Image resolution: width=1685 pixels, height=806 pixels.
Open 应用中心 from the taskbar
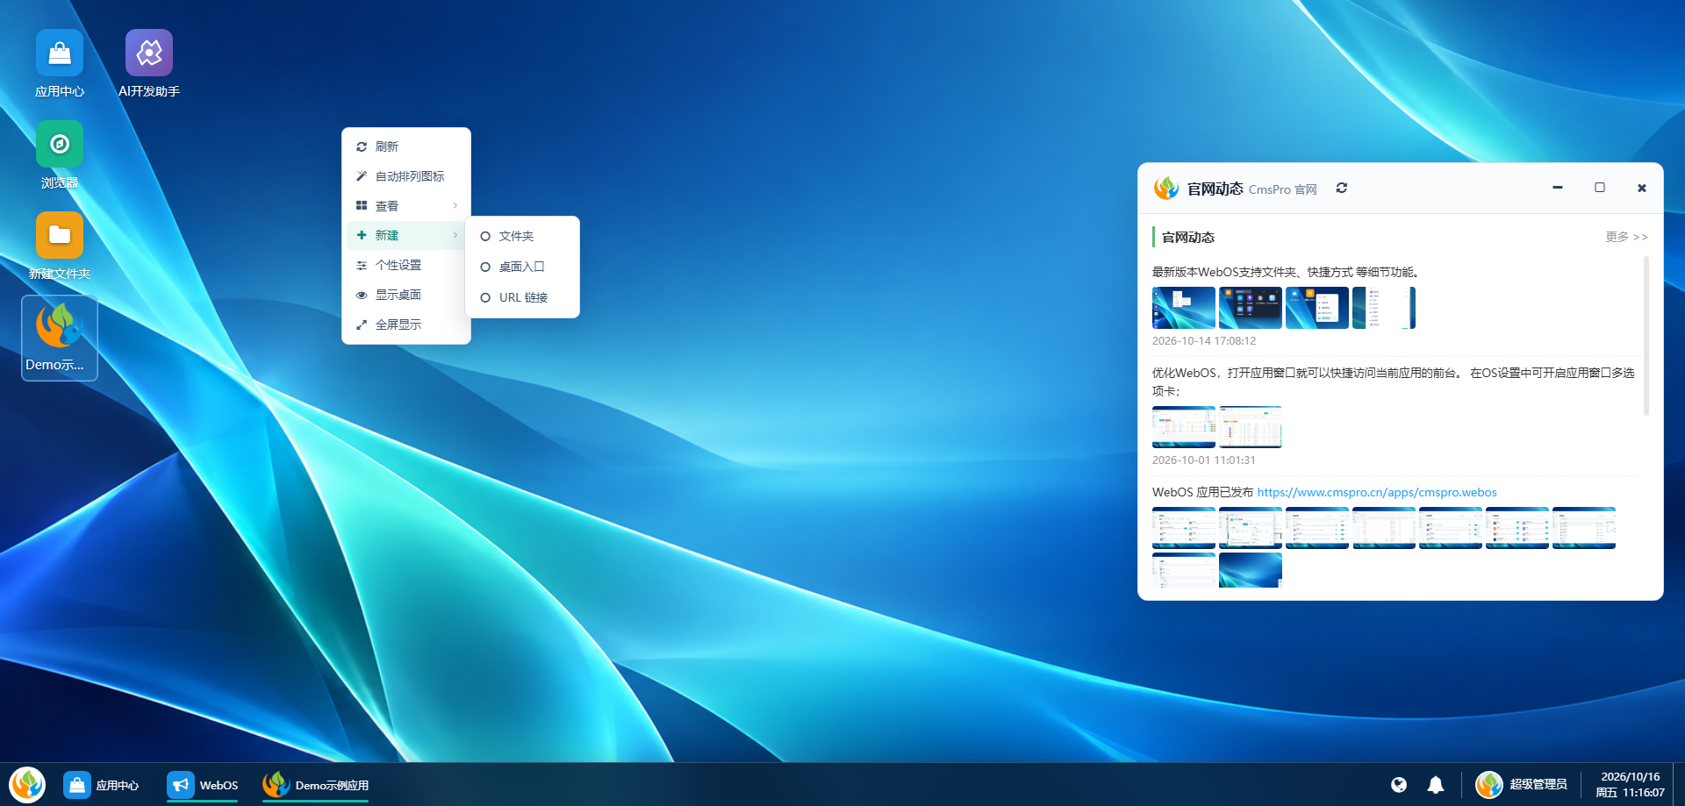click(101, 785)
